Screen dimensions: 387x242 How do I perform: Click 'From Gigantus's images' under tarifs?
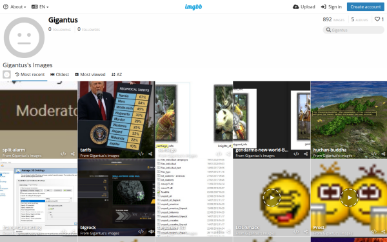click(x=100, y=156)
